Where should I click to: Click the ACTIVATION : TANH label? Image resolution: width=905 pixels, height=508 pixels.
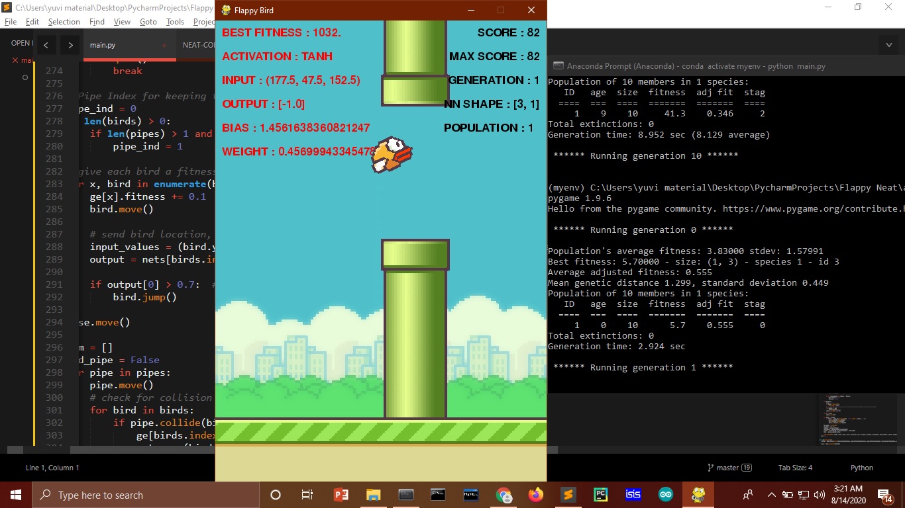click(x=277, y=56)
